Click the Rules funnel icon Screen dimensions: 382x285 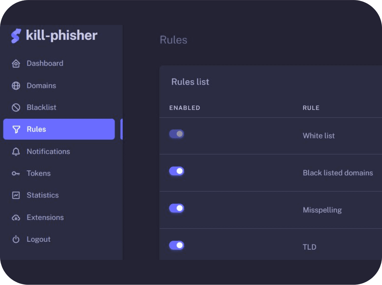pyautogui.click(x=16, y=129)
